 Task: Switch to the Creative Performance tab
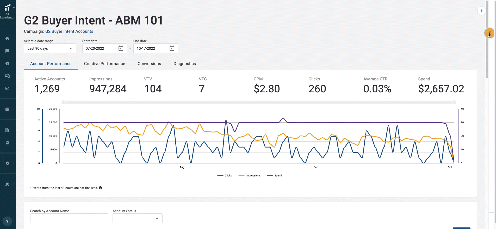[104, 64]
